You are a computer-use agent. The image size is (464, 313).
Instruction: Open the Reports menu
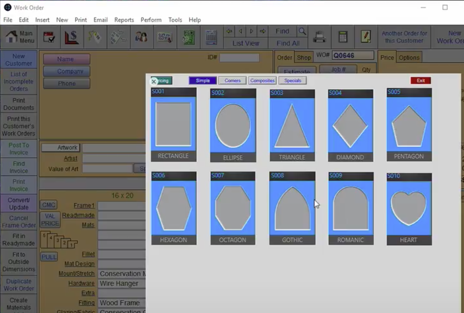point(124,20)
